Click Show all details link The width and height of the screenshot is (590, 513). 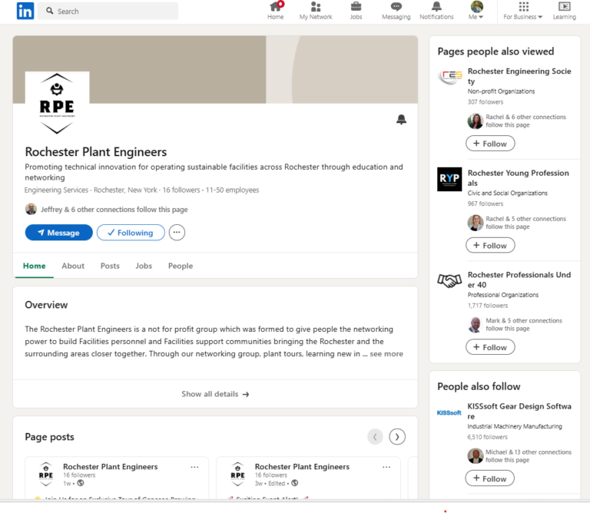tap(215, 394)
